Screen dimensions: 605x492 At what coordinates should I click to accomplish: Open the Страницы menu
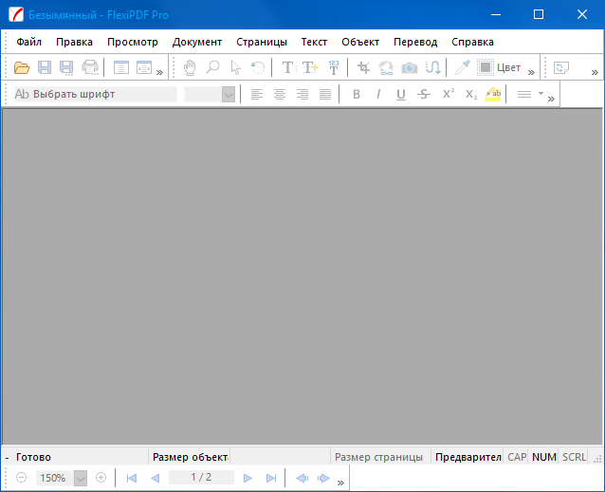(262, 42)
